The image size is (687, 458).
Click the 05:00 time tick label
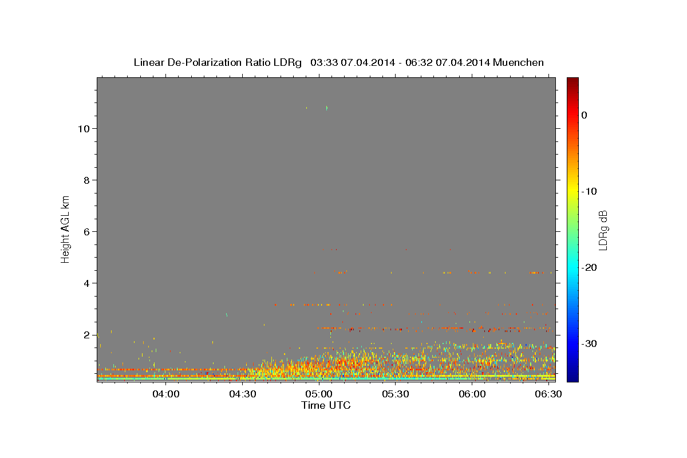(x=319, y=394)
